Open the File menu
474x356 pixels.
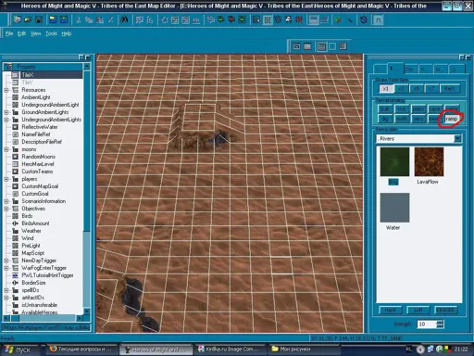(x=9, y=33)
